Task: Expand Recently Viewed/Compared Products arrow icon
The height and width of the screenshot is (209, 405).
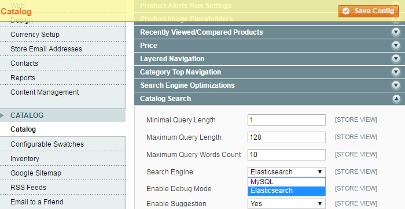Action: 396,32
